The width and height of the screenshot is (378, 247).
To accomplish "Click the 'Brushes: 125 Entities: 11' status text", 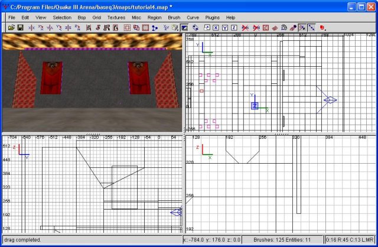I will point(282,240).
